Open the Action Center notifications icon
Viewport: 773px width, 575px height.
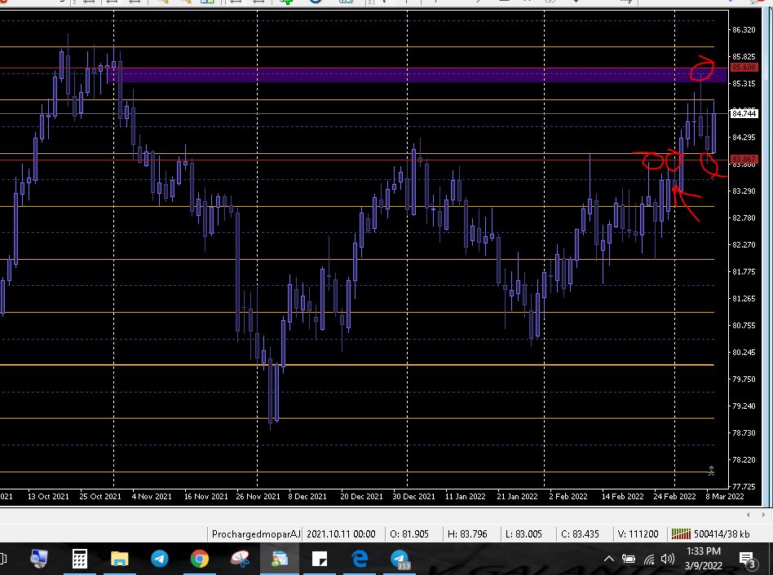[x=747, y=560]
